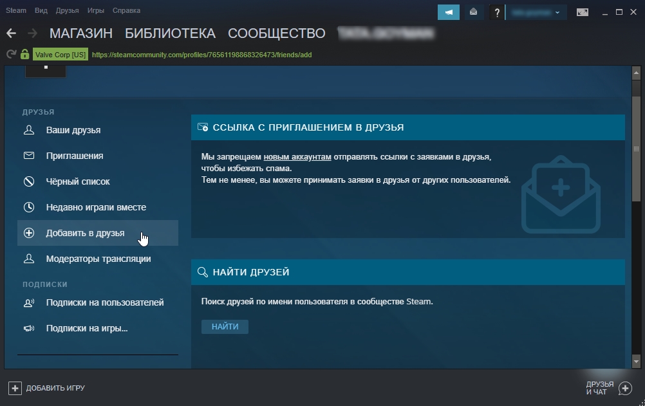Go to the БИБЛИОТЕКА tab
645x406 pixels.
[171, 33]
